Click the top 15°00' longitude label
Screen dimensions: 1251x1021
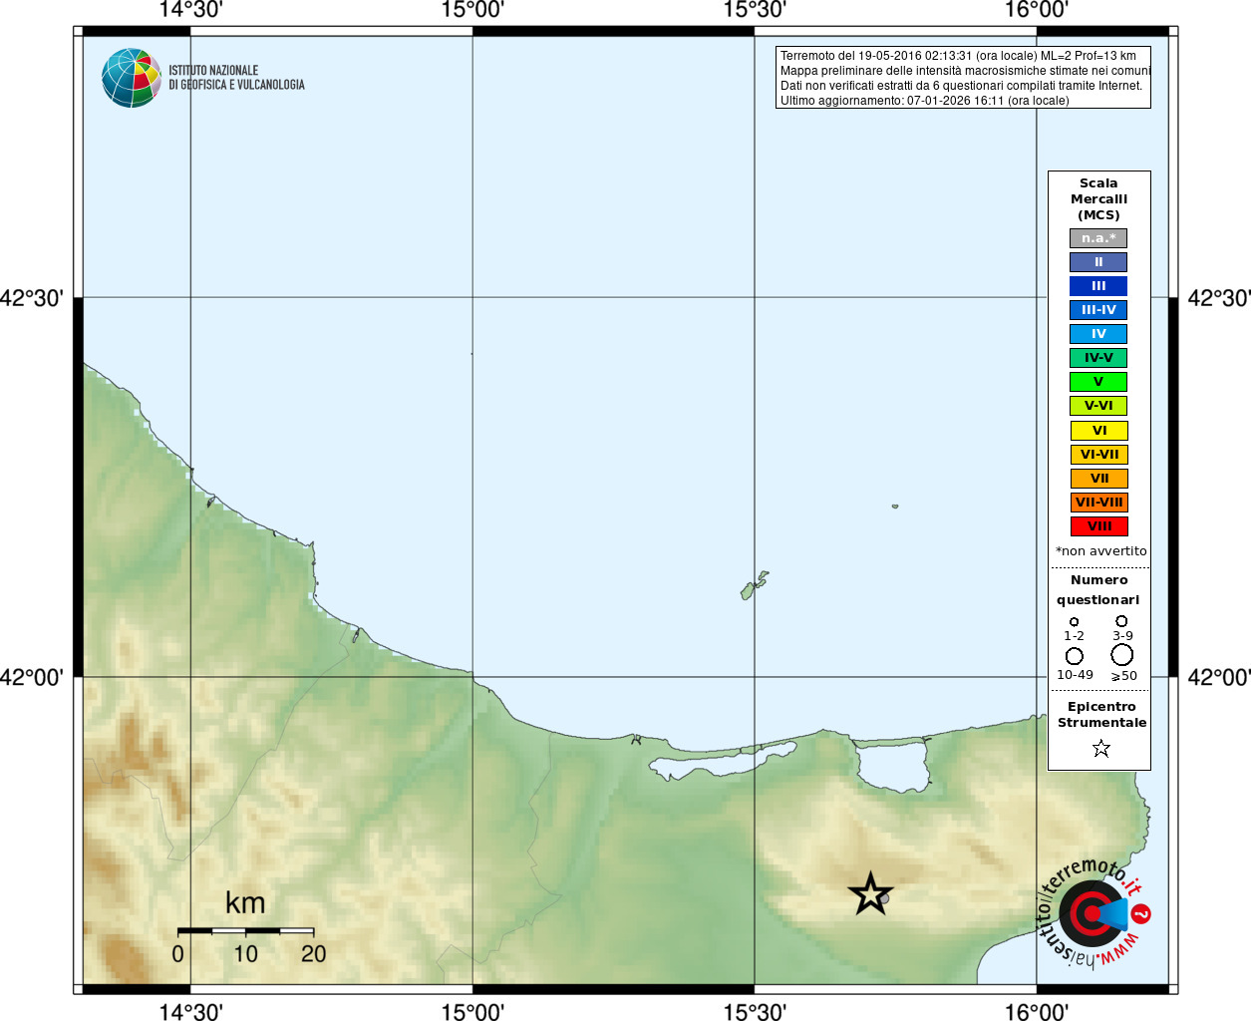coord(472,10)
